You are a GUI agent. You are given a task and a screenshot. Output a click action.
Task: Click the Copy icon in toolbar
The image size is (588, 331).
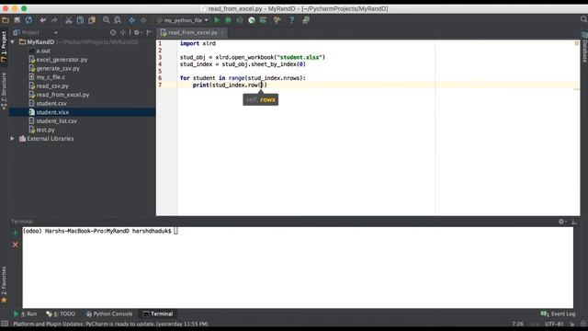(x=80, y=20)
